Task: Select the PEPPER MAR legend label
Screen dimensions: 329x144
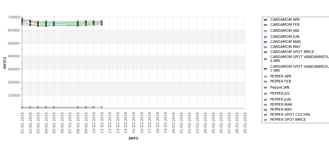Action: click(281, 104)
